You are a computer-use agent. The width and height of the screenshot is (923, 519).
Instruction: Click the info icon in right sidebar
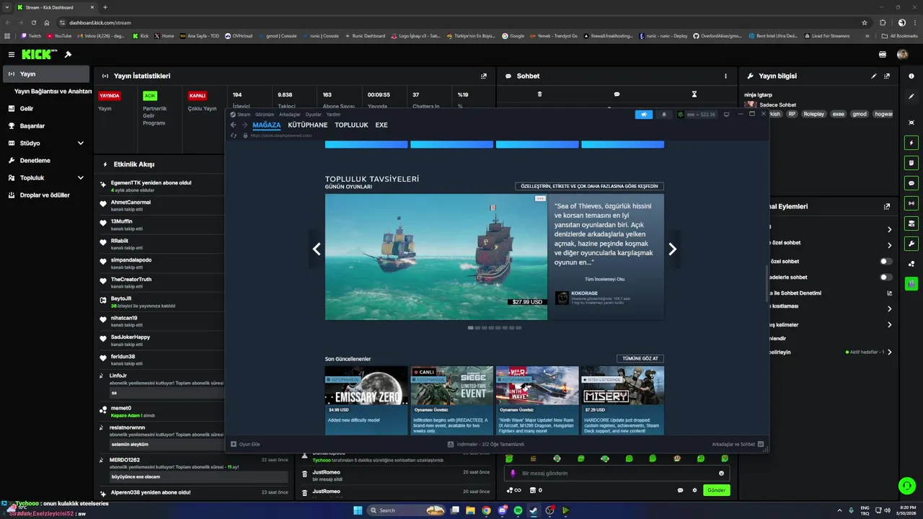(x=911, y=76)
